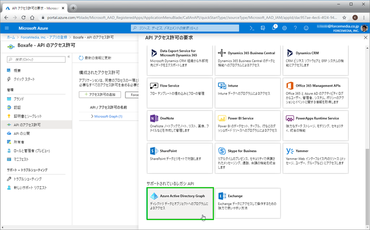Open Microsoft Graph (1) permissions link

pyautogui.click(x=108, y=116)
